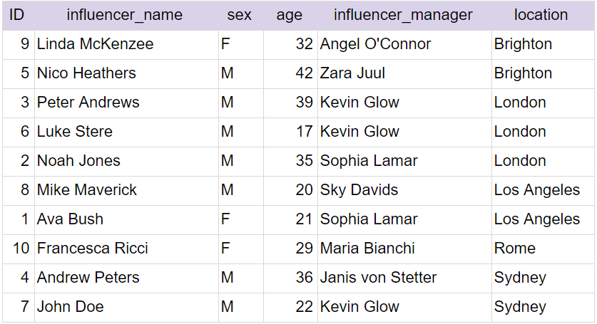The width and height of the screenshot is (597, 324).
Task: Select the Maria Bianchi manager cell
Action: click(367, 249)
